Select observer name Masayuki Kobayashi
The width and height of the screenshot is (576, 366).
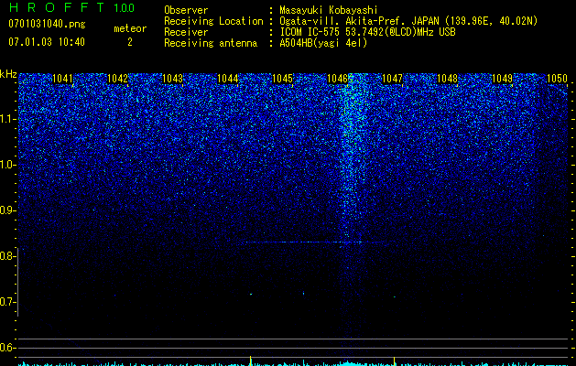[329, 10]
